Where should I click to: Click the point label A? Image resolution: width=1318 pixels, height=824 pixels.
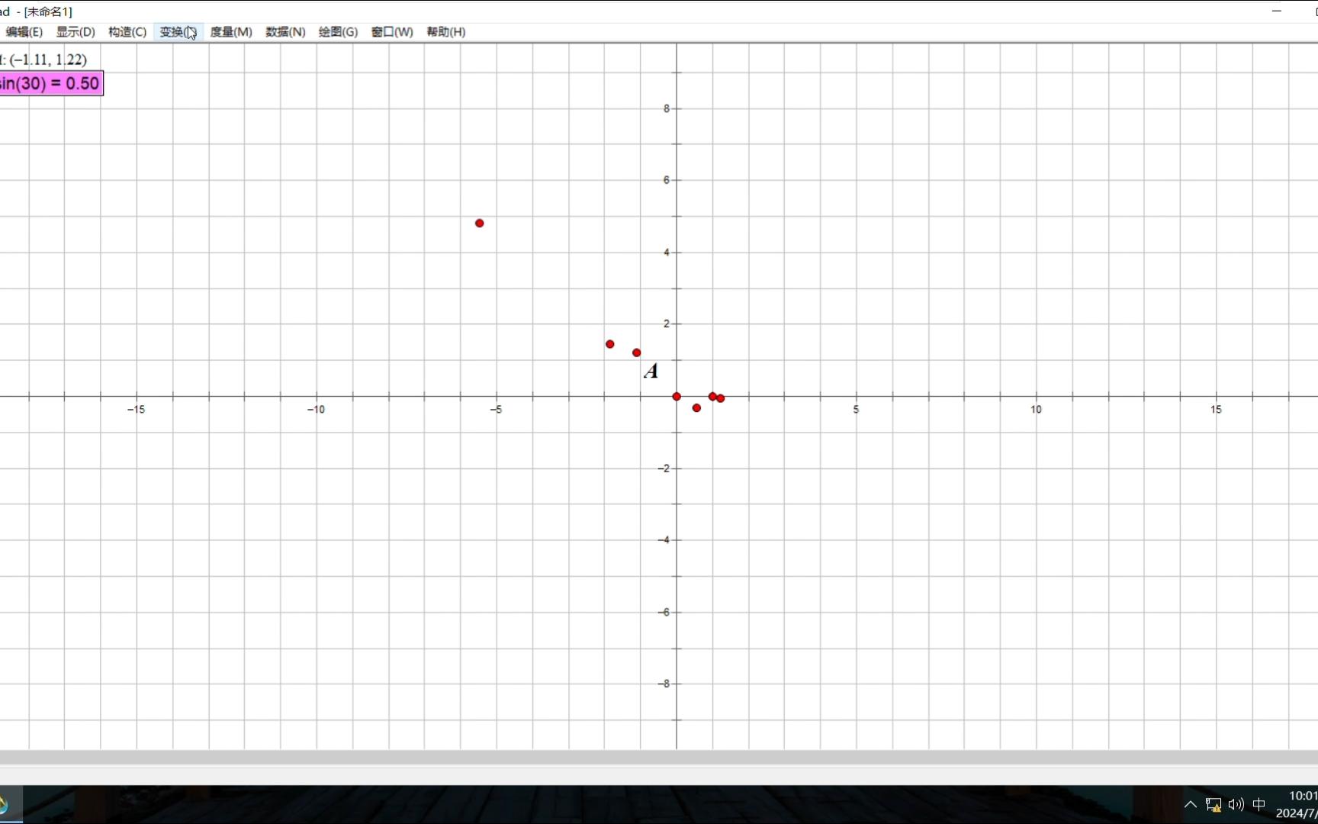click(651, 372)
